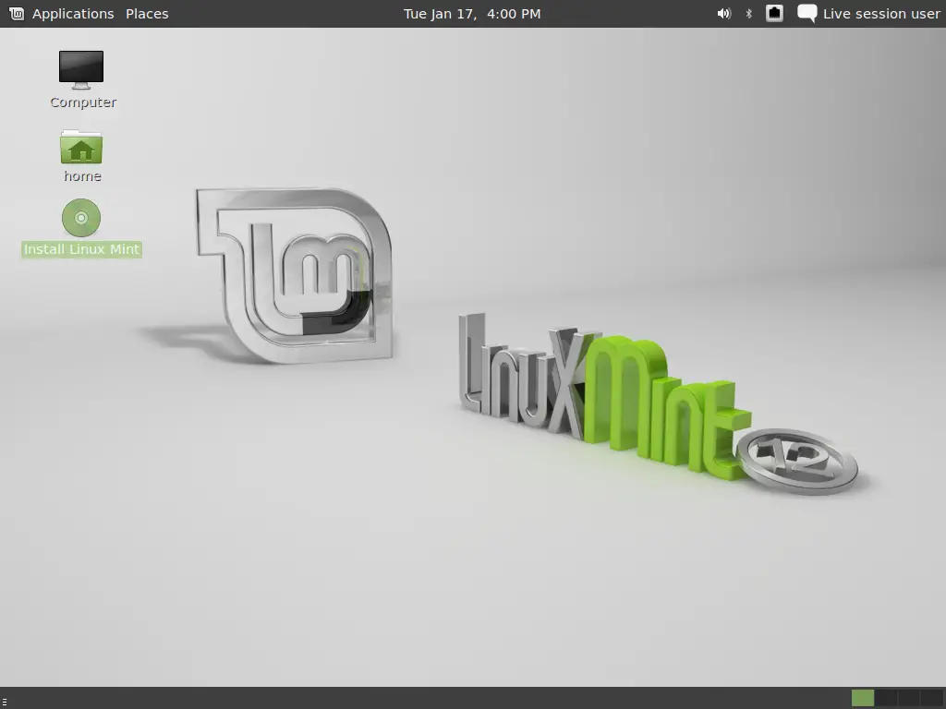The width and height of the screenshot is (946, 709).
Task: Open the Places menu
Action: (147, 14)
